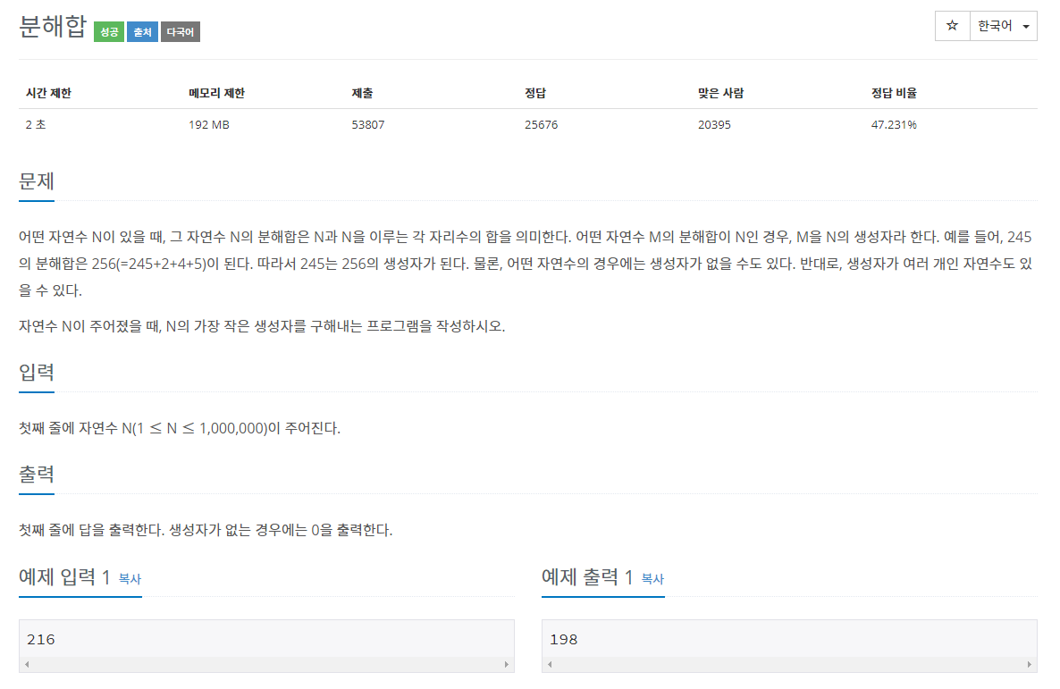Click the 입력 section heading

pos(37,372)
